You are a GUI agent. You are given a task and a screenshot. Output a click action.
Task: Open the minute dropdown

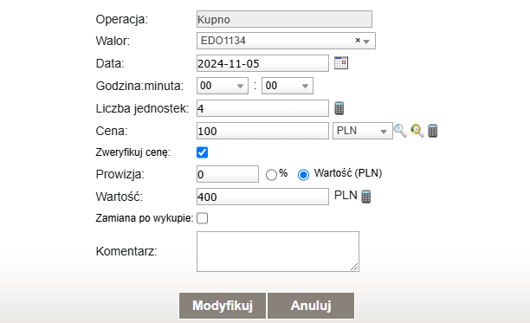click(x=288, y=86)
